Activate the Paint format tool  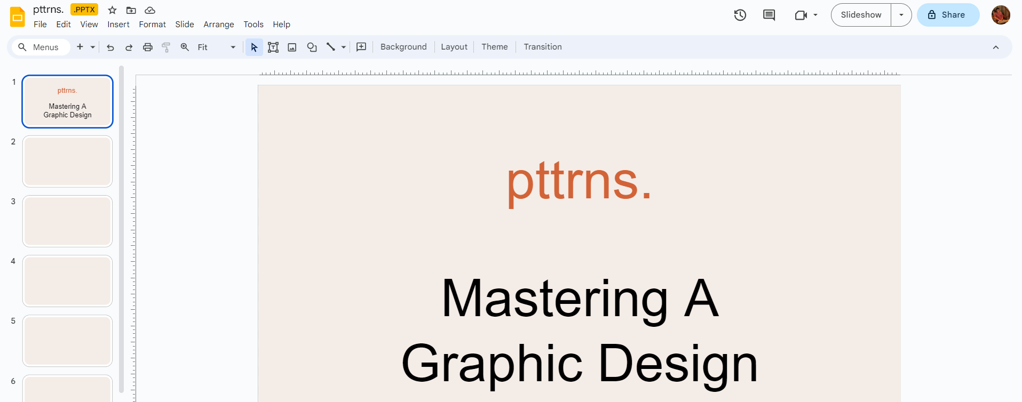coord(166,47)
